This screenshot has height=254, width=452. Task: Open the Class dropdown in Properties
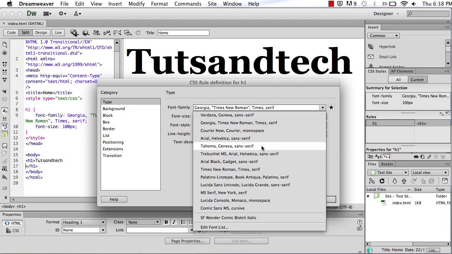pos(143,222)
